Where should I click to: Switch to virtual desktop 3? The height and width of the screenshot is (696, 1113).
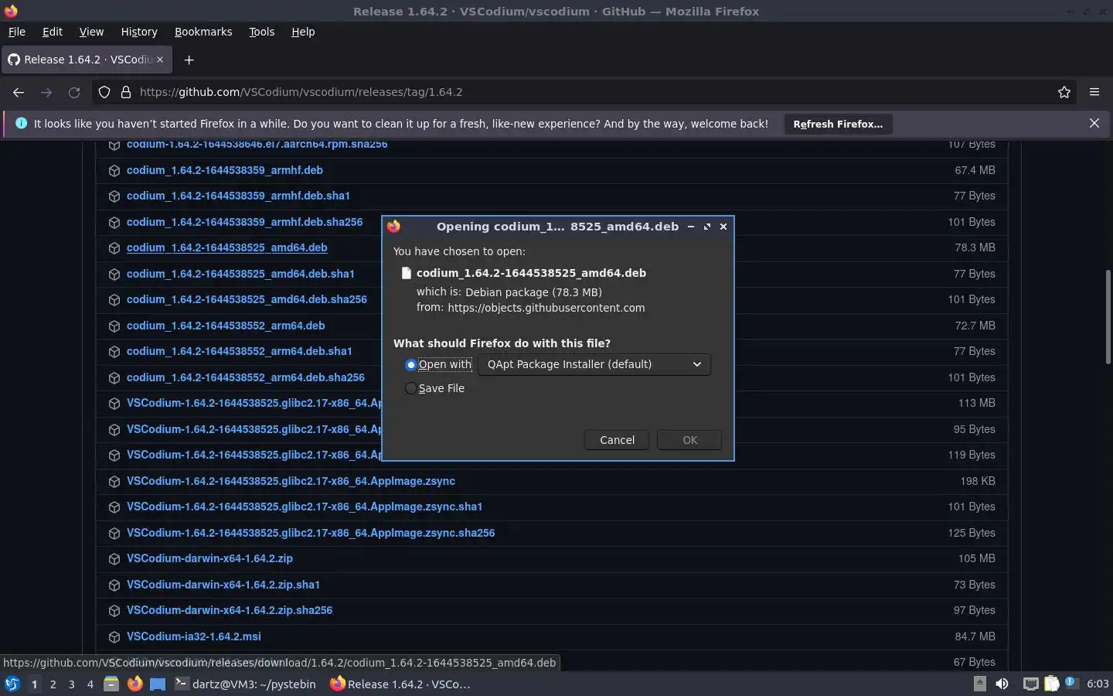pos(71,684)
